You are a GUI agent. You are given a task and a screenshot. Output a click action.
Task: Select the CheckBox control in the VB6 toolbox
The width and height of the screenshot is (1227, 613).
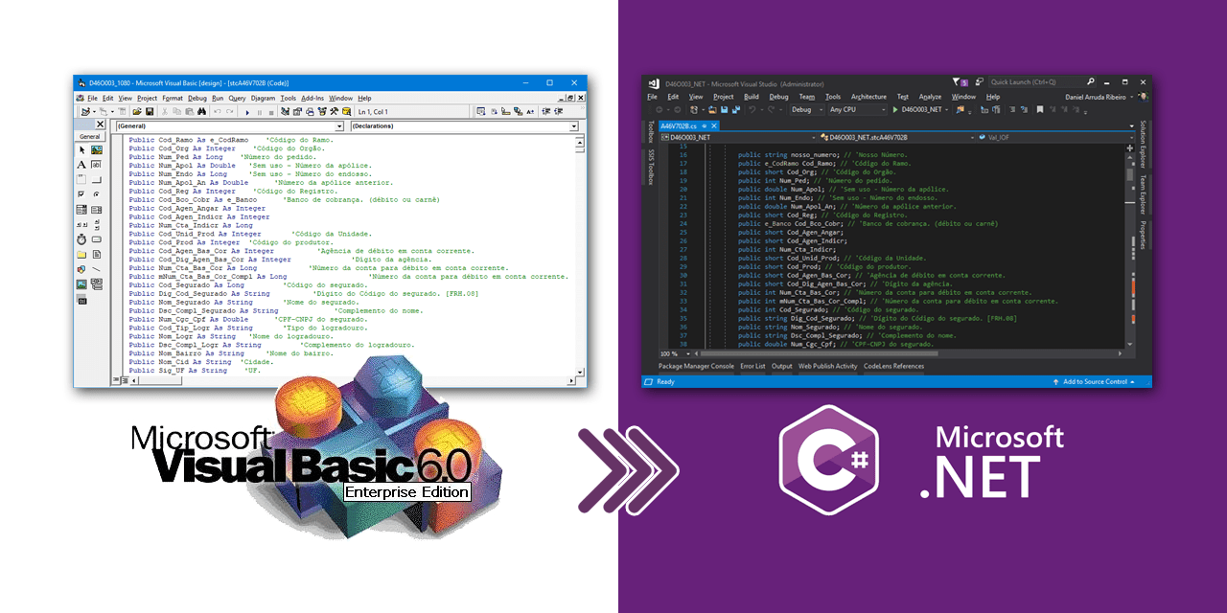(83, 192)
